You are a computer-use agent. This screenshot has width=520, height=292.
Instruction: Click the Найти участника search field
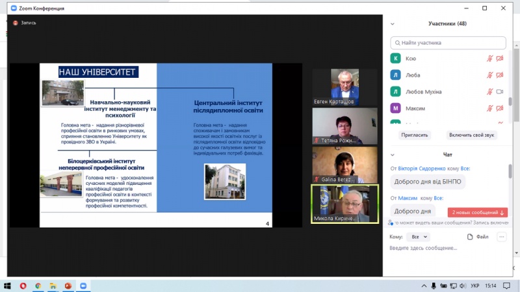coord(448,43)
